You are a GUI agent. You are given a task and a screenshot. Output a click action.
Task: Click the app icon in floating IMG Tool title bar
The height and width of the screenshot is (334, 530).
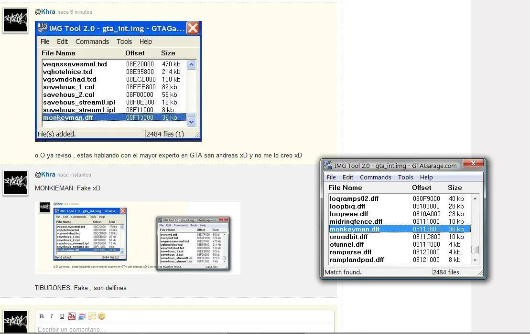coord(328,165)
